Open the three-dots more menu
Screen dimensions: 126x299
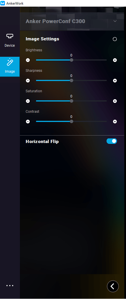point(10,286)
